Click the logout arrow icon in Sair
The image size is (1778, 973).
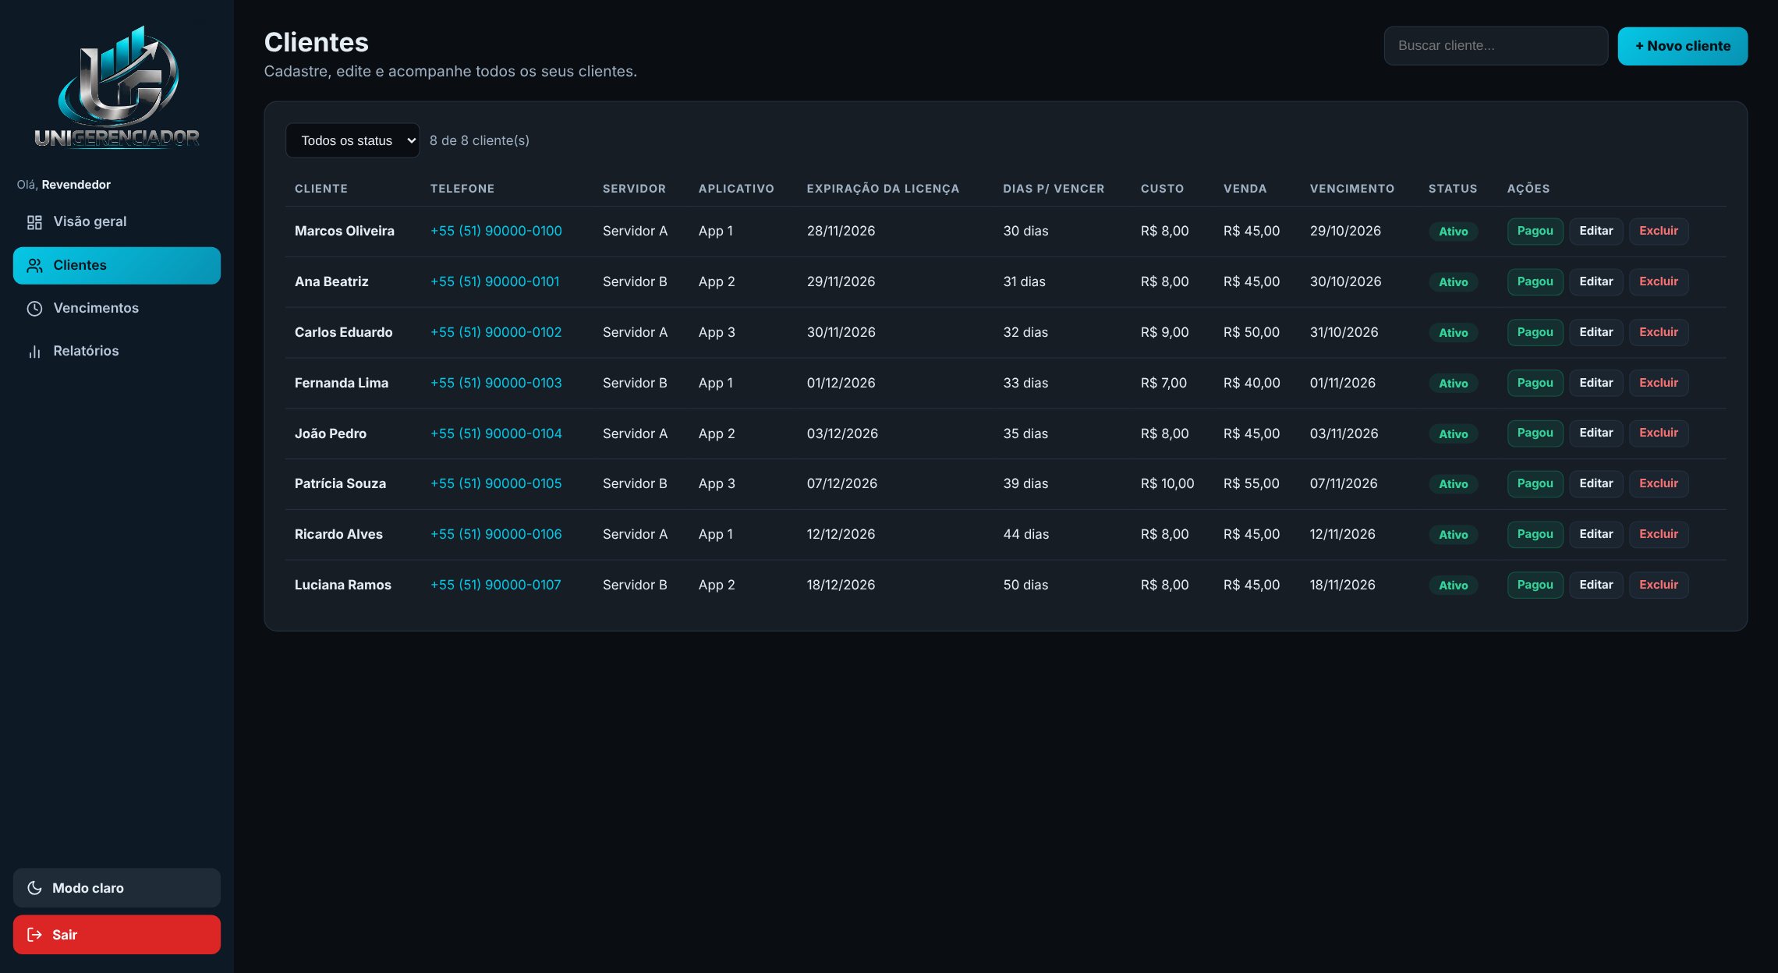pos(34,935)
